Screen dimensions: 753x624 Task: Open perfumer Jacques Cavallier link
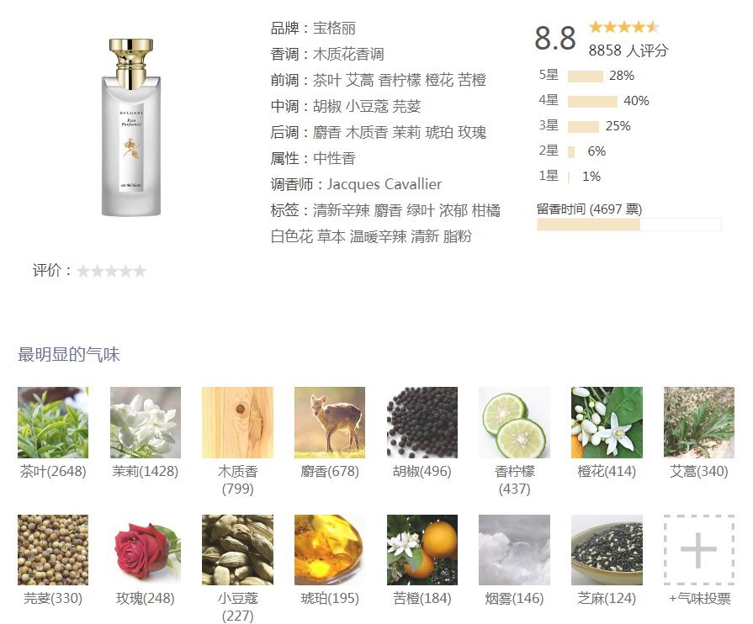(x=384, y=184)
